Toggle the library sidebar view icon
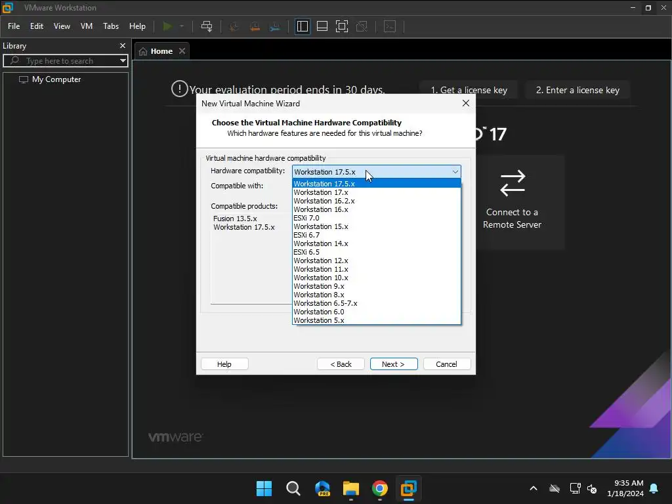Viewport: 672px width, 504px height. (x=302, y=26)
